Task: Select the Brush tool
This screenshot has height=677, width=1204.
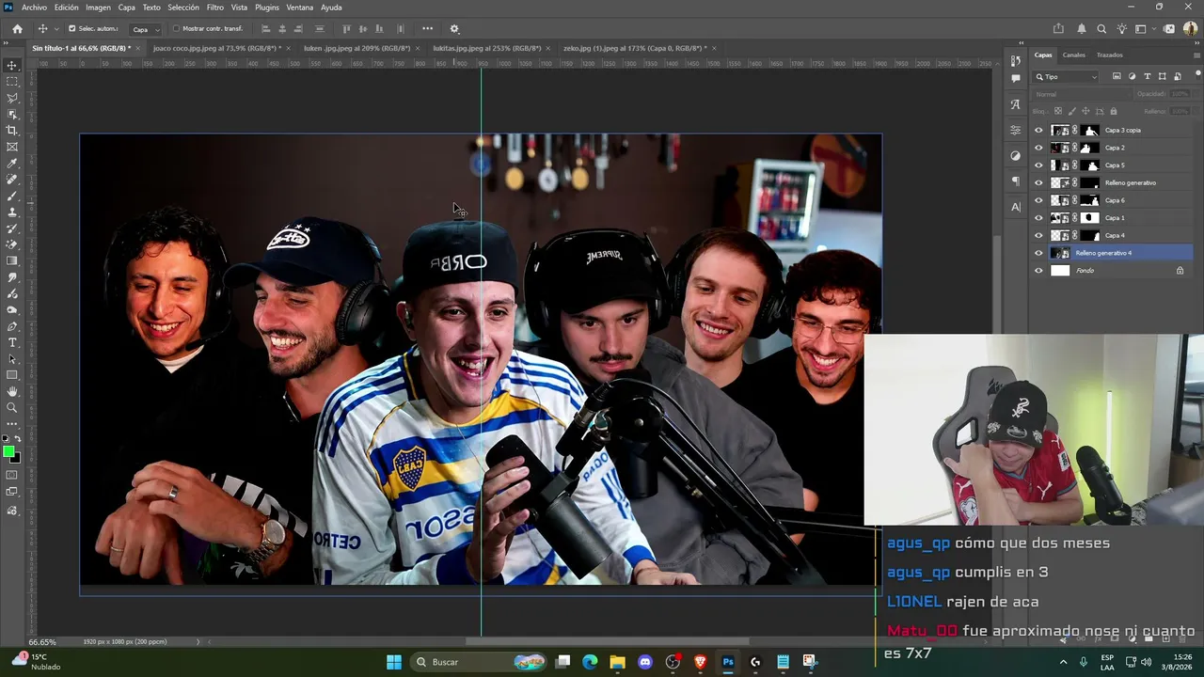Action: tap(12, 197)
